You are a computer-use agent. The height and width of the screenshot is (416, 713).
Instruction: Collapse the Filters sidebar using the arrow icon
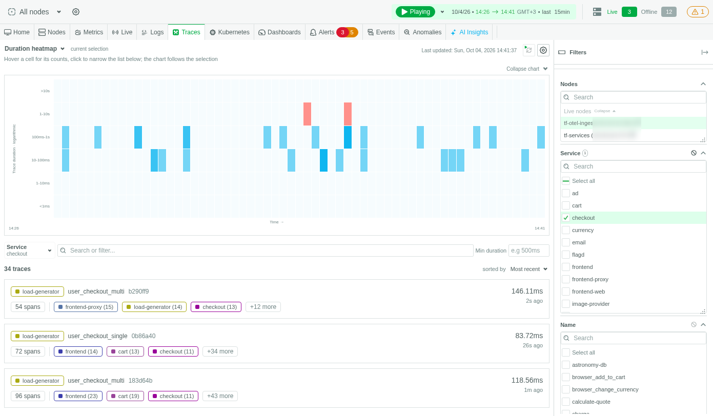pyautogui.click(x=705, y=52)
